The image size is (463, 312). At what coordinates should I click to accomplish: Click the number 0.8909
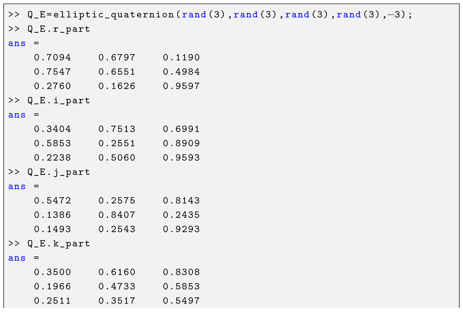[x=181, y=143]
